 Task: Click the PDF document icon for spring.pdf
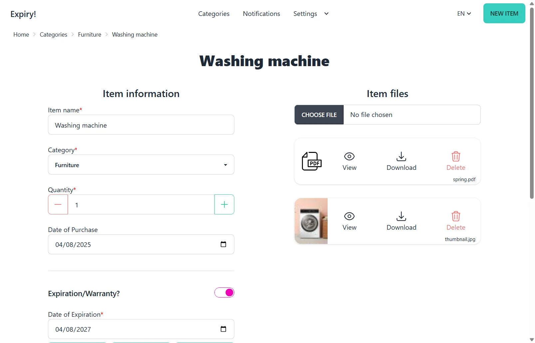(x=311, y=162)
